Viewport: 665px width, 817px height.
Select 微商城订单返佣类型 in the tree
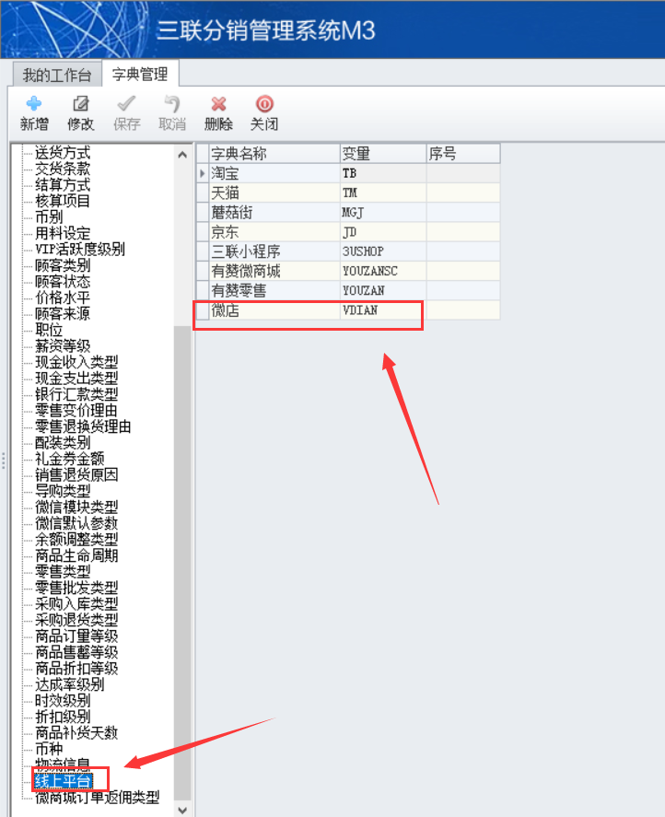[x=98, y=798]
